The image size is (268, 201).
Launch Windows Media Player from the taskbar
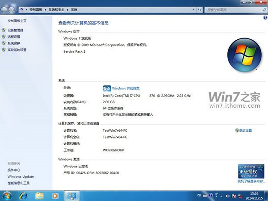55,195
